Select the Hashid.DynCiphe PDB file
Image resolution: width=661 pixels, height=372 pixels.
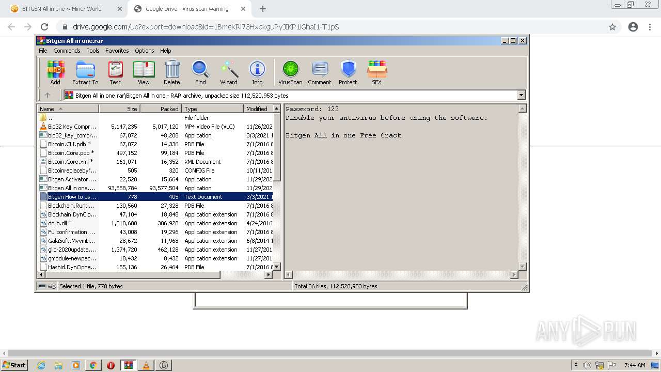tap(155, 267)
